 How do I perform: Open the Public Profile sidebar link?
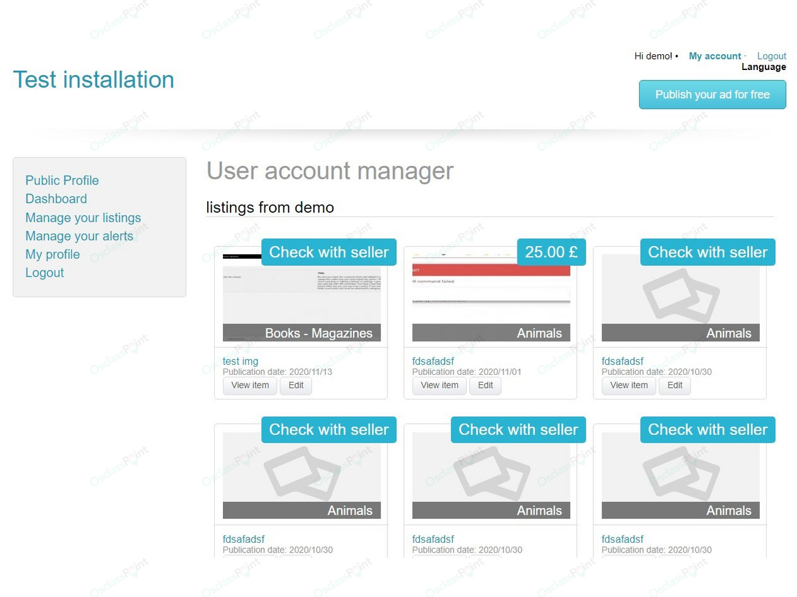(62, 181)
